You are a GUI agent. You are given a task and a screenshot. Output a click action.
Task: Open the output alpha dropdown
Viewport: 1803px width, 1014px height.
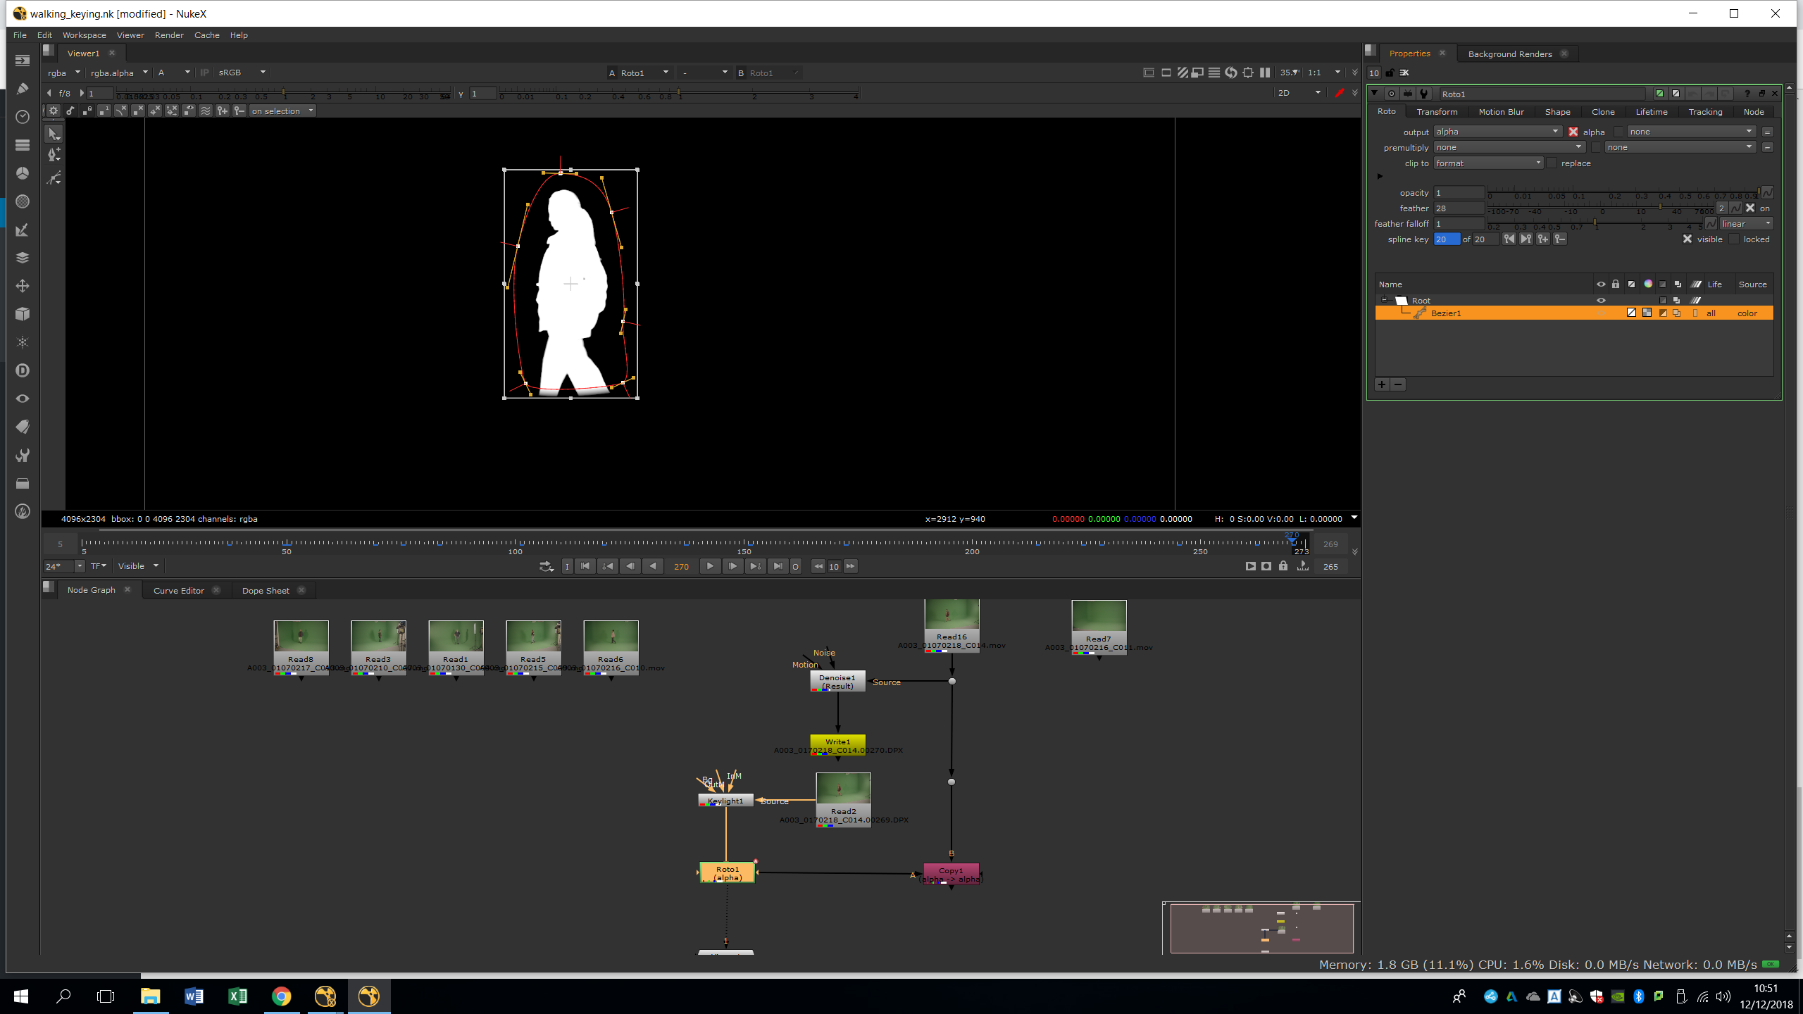tap(1497, 132)
